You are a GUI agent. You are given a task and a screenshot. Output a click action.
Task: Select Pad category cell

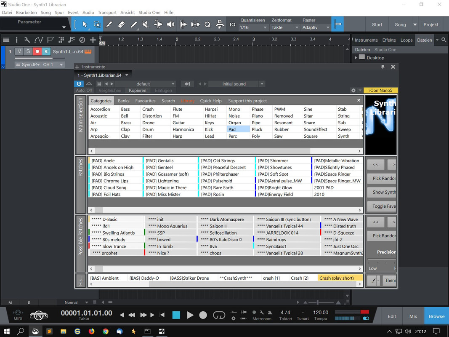(238, 129)
